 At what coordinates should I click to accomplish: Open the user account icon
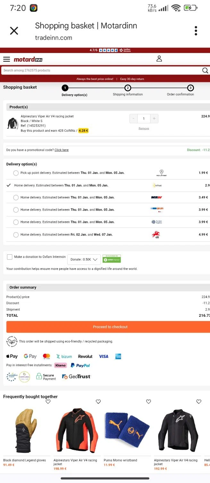click(x=159, y=59)
